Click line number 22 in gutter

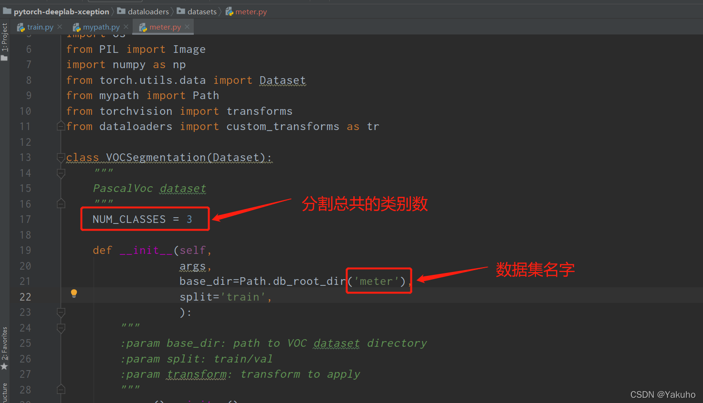[x=25, y=297]
